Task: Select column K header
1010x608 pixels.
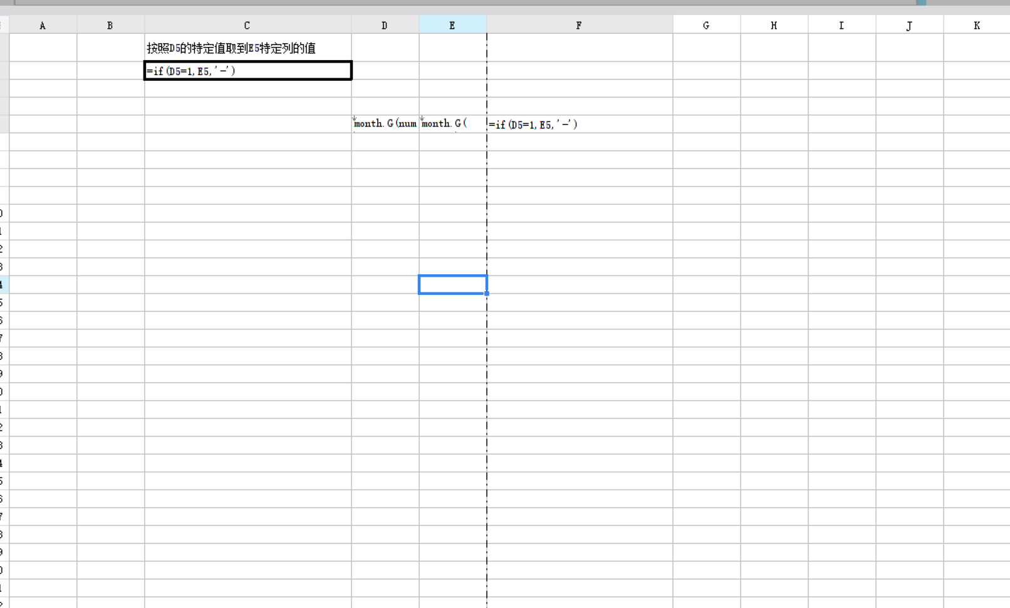Action: click(x=977, y=25)
